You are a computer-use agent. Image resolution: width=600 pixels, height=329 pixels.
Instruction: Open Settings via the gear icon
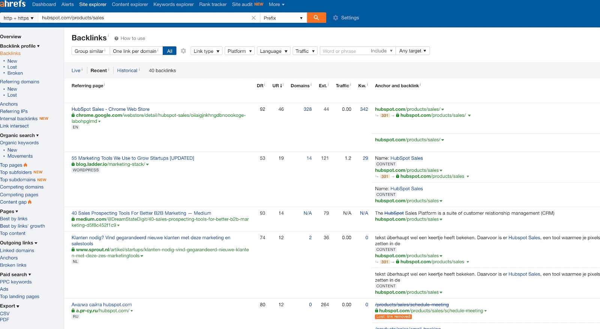pyautogui.click(x=336, y=18)
